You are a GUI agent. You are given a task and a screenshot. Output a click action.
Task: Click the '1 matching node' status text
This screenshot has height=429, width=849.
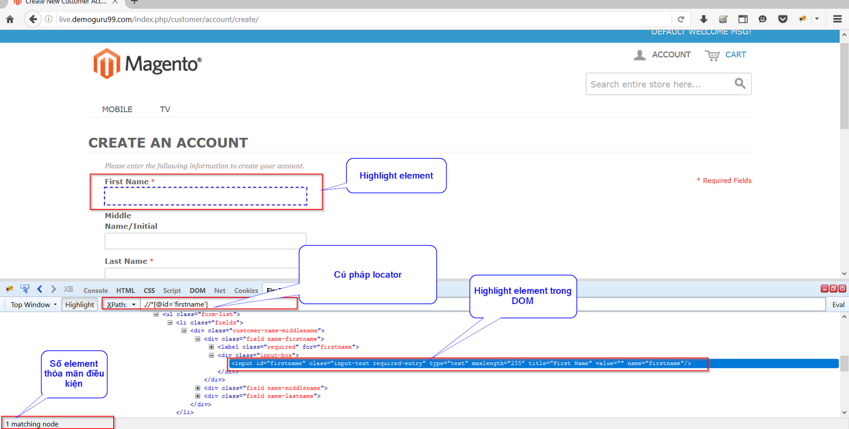[32, 424]
